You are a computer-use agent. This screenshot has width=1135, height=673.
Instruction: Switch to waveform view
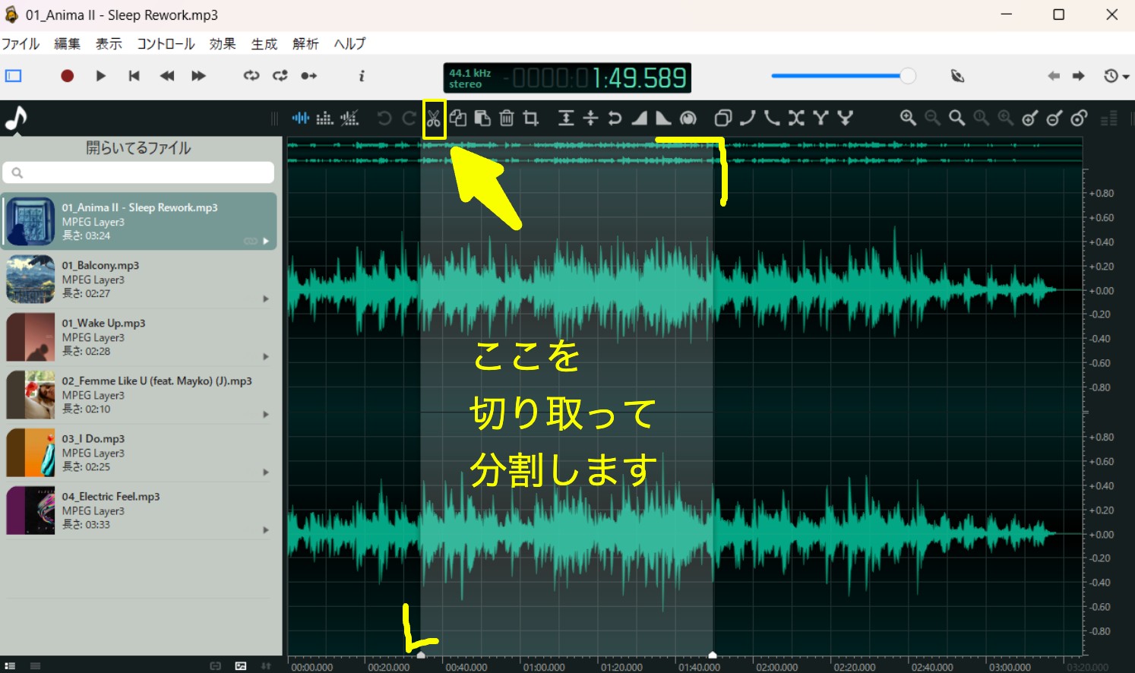tap(301, 118)
